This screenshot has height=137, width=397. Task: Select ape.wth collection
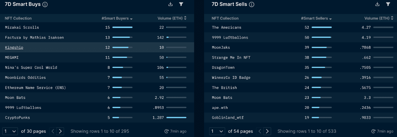point(220,108)
